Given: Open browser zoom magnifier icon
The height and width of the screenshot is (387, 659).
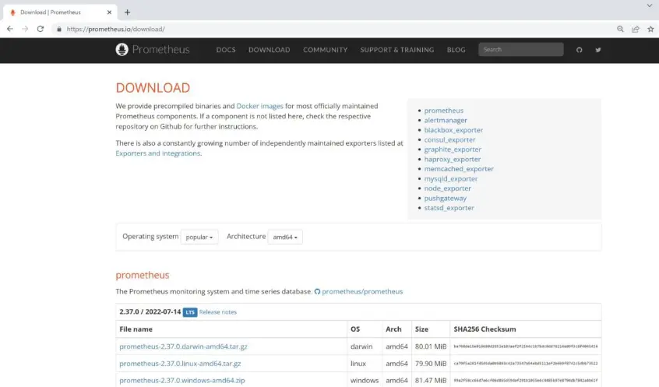Looking at the screenshot, I should [620, 29].
